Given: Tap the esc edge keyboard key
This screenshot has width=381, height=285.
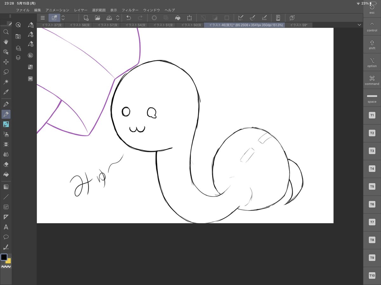Looking at the screenshot, I should pyautogui.click(x=372, y=9).
